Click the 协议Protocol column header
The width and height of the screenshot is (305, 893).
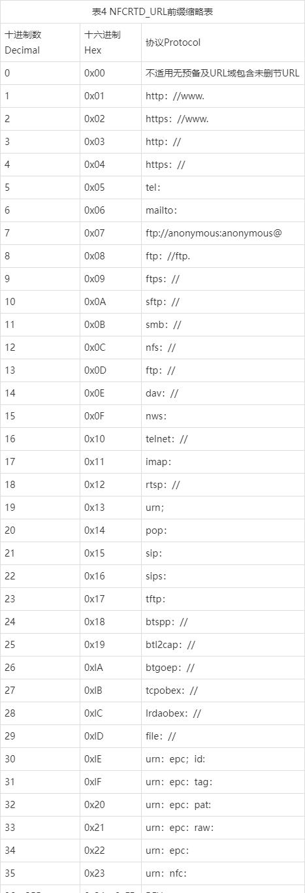pyautogui.click(x=223, y=42)
